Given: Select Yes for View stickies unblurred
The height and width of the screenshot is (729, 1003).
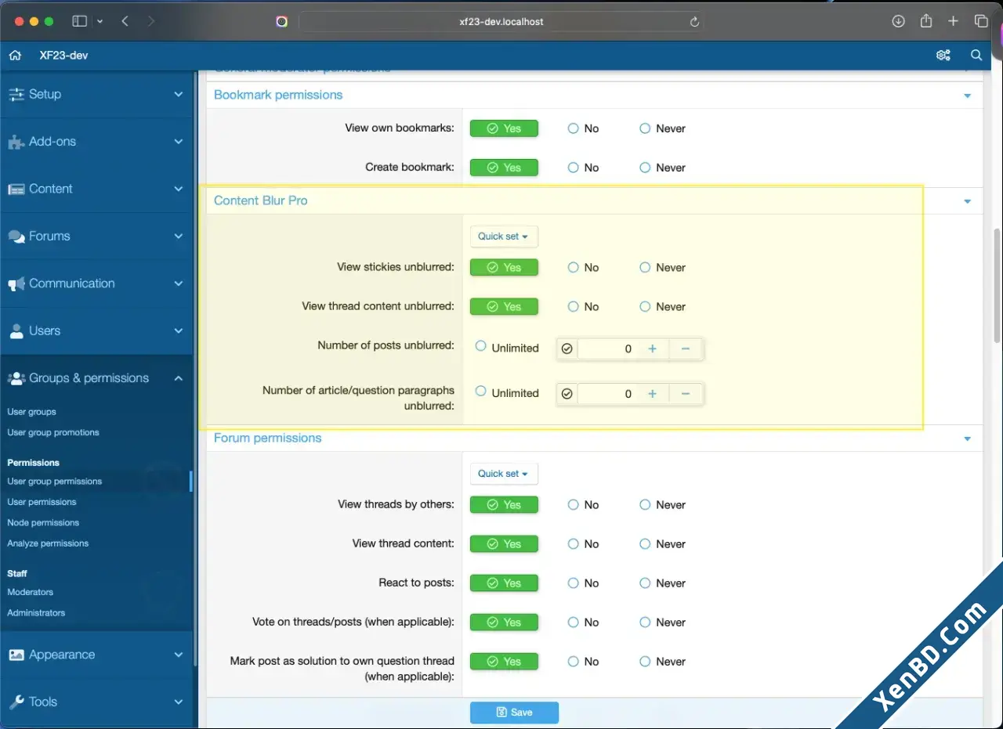Looking at the screenshot, I should click(x=504, y=268).
